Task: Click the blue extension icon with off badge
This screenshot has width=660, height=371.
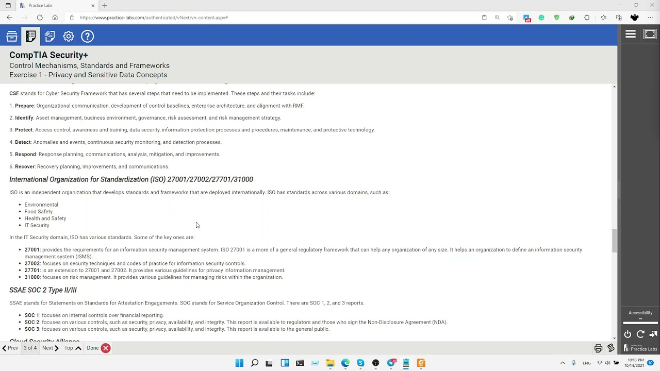Action: coord(526,18)
